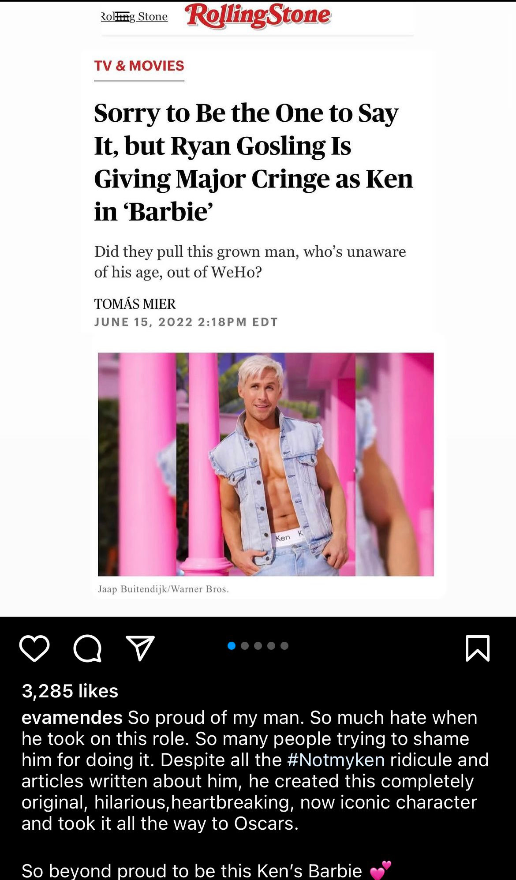Image resolution: width=516 pixels, height=880 pixels.
Task: Jump to second carousel dot
Action: click(x=245, y=646)
